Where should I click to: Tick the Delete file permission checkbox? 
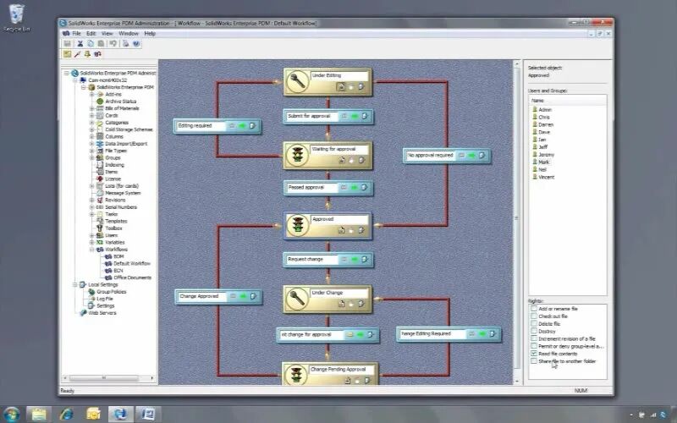pos(534,324)
